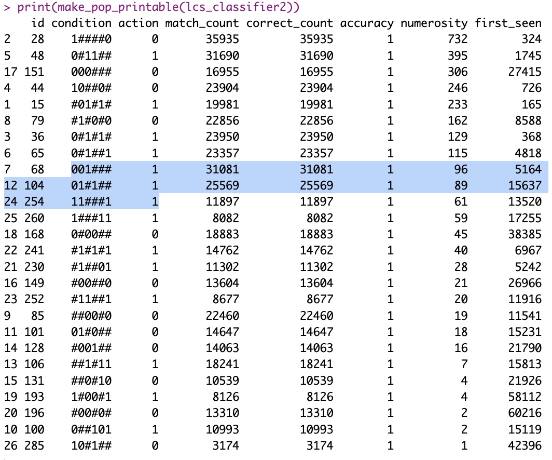Viewport: 552px width, 460px height.
Task: Select numerosity value 129
Action: [x=457, y=137]
